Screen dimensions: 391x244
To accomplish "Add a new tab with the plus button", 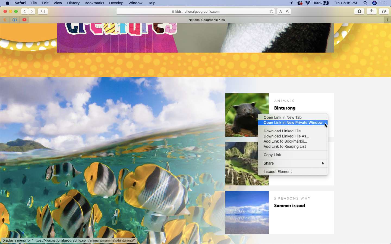I will point(387,20).
